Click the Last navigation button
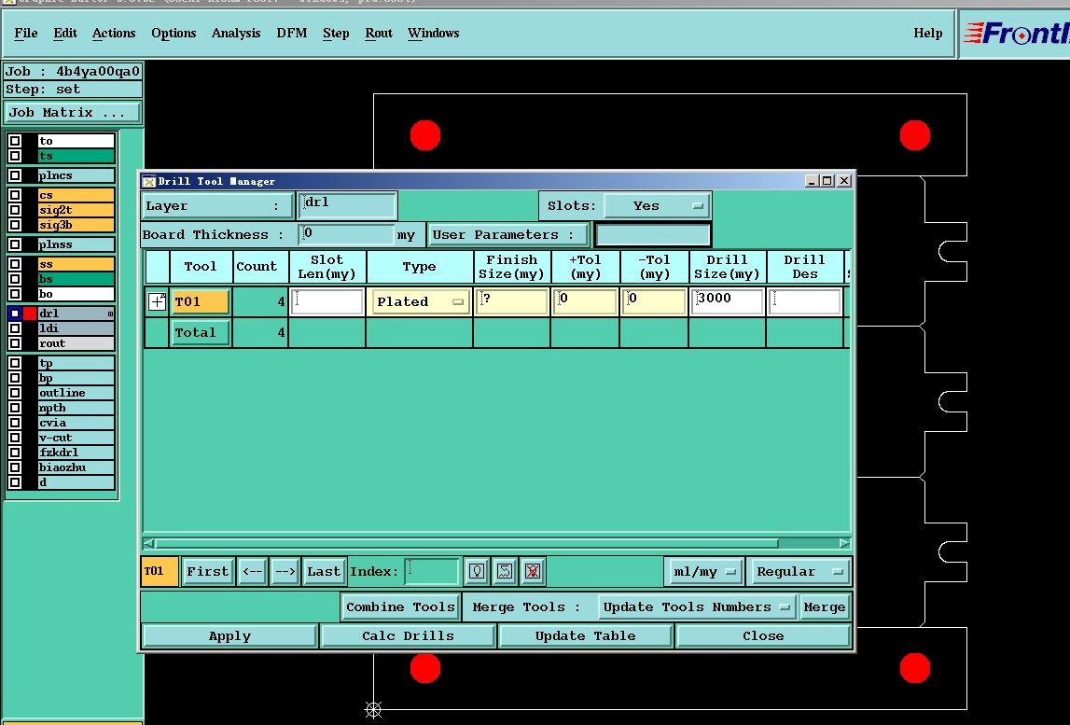The image size is (1070, 725). click(x=324, y=571)
